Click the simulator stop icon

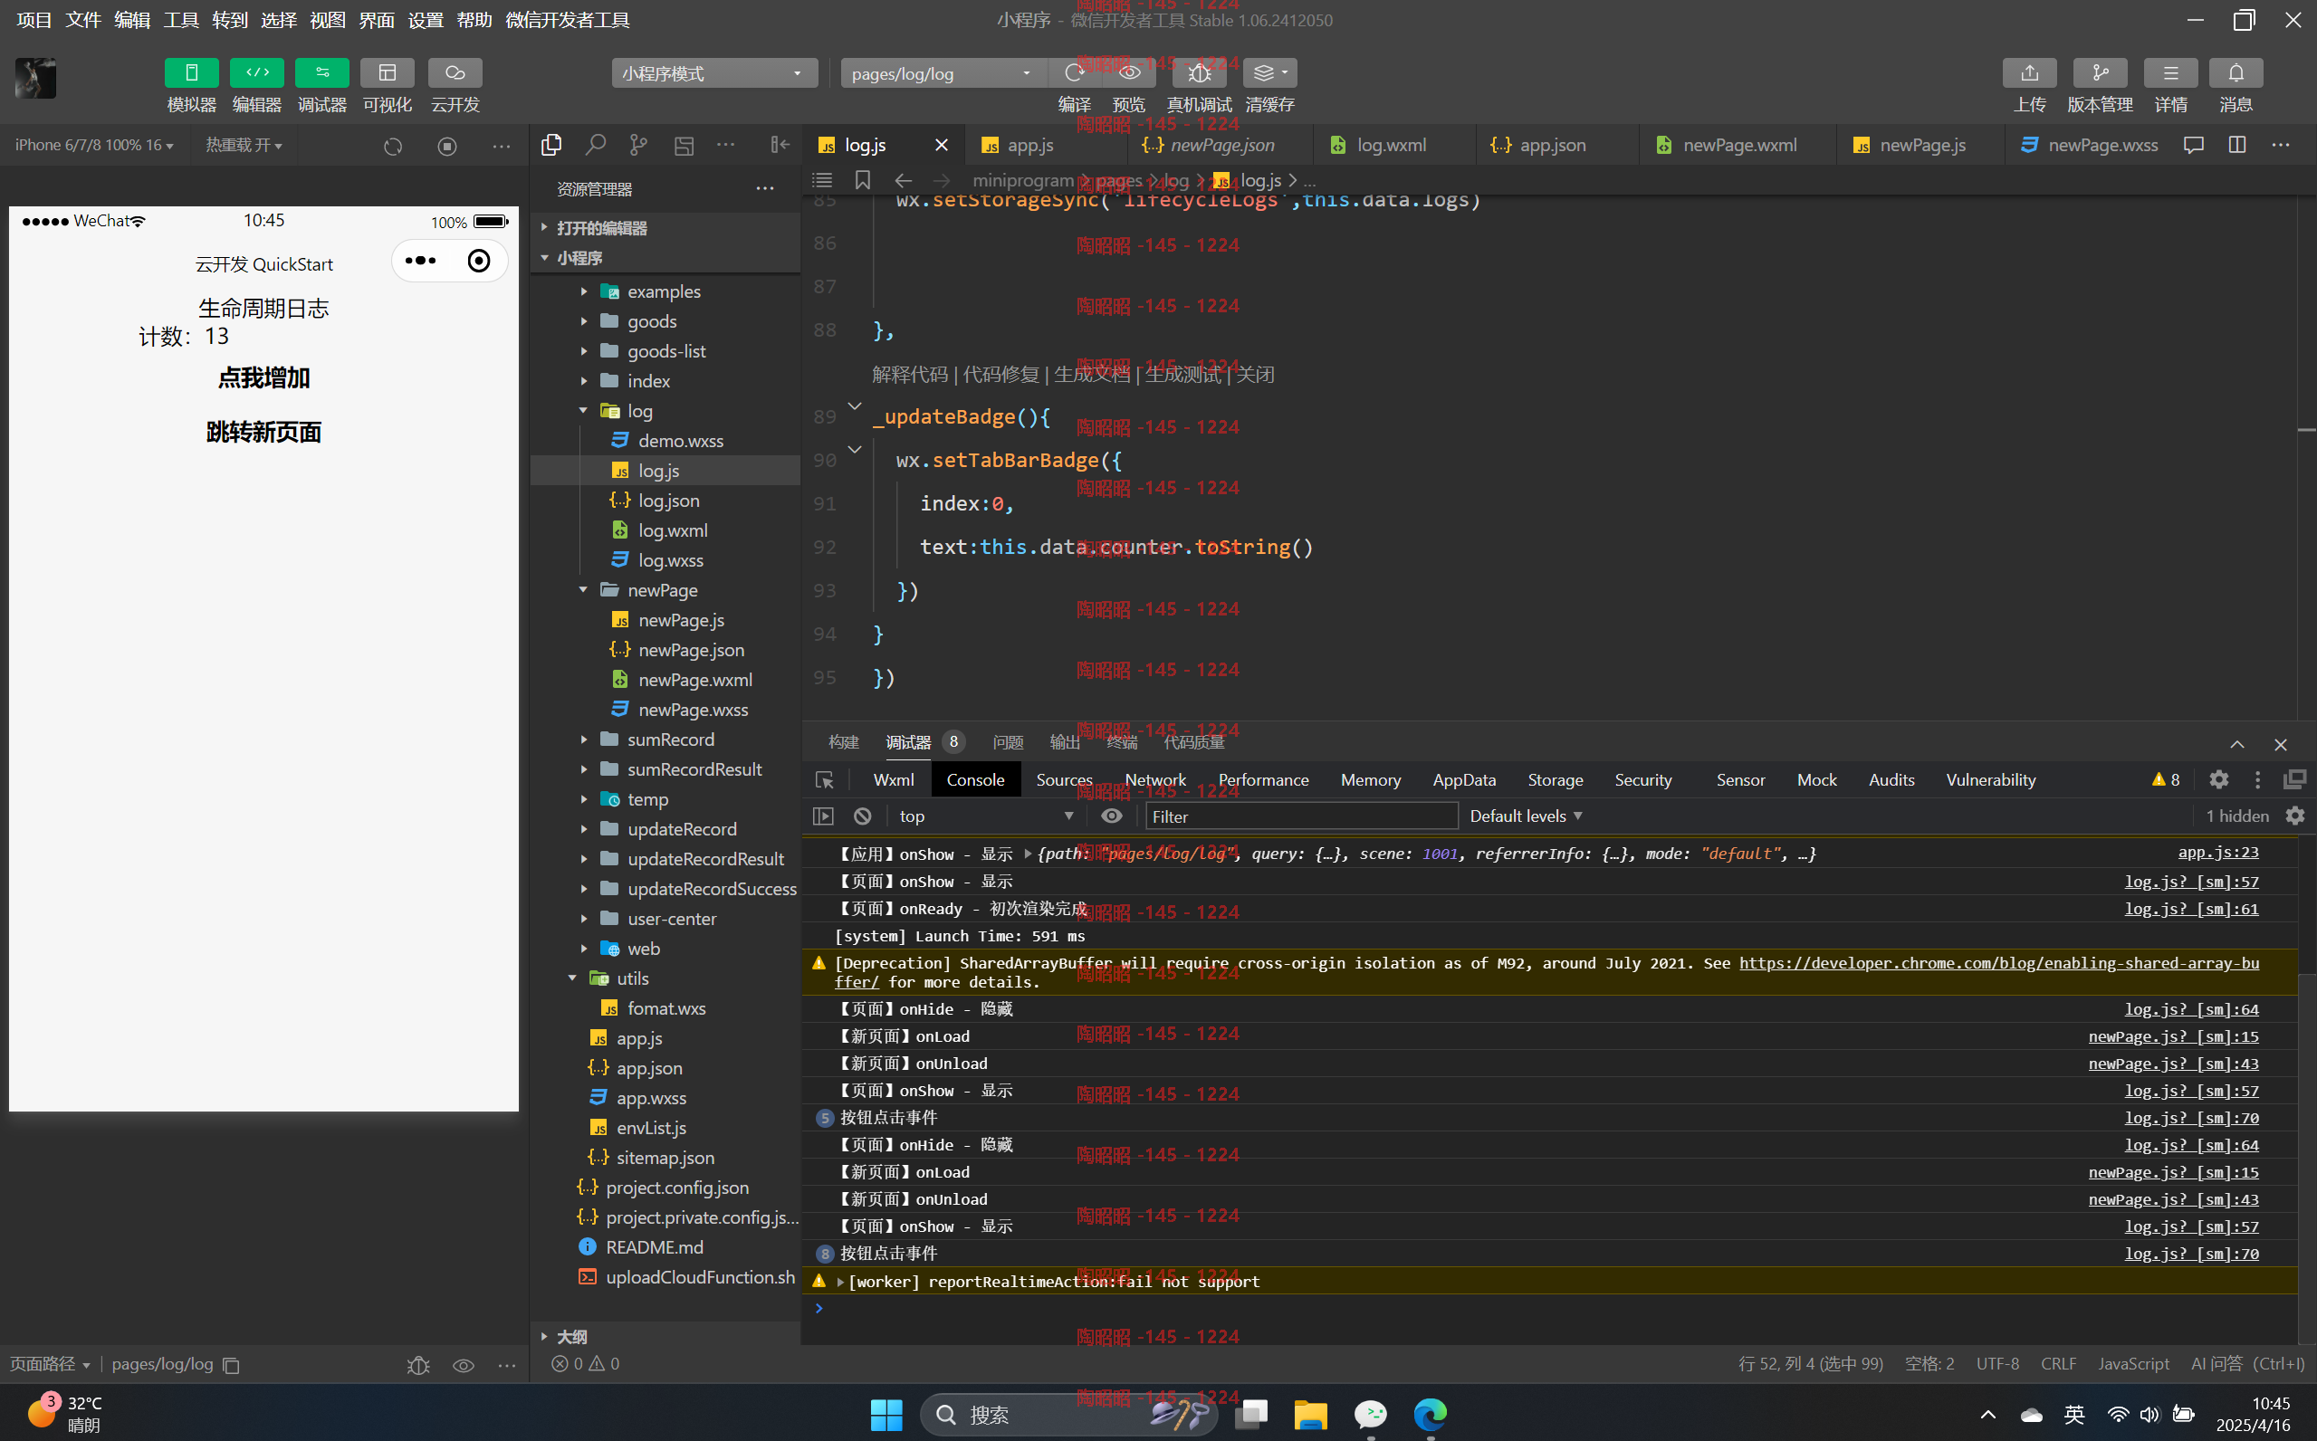pyautogui.click(x=447, y=146)
